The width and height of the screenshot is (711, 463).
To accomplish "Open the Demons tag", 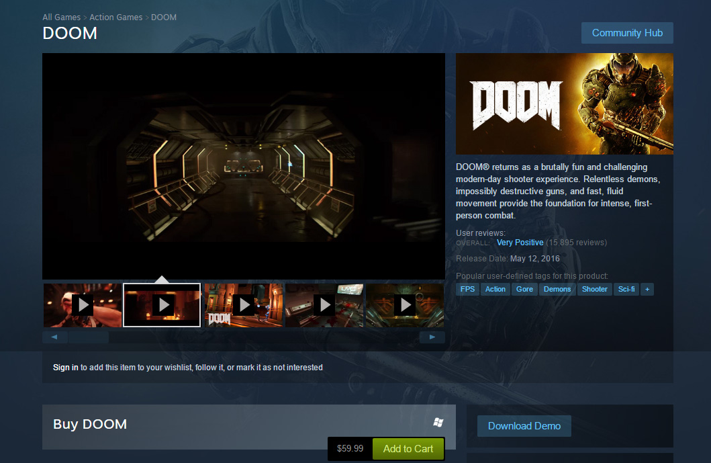I will pos(557,289).
